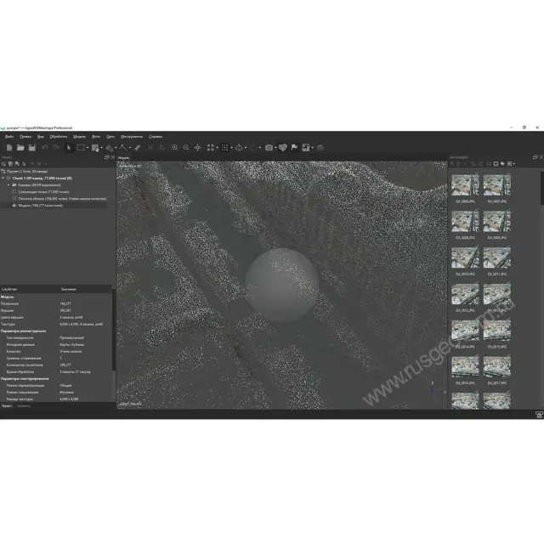Open the Файл menu

(x=9, y=136)
